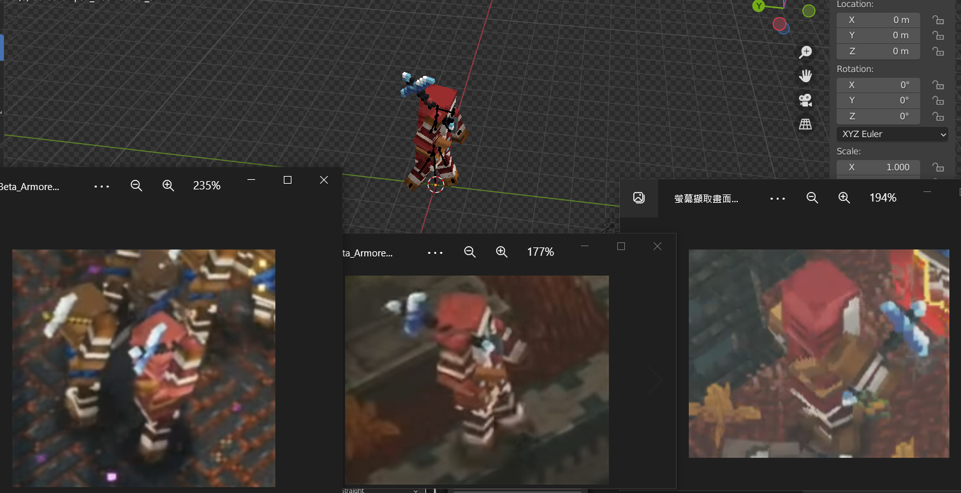Click the Beta_Armore... title of the 177% window
Screen dimensions: 961x493
pos(368,253)
